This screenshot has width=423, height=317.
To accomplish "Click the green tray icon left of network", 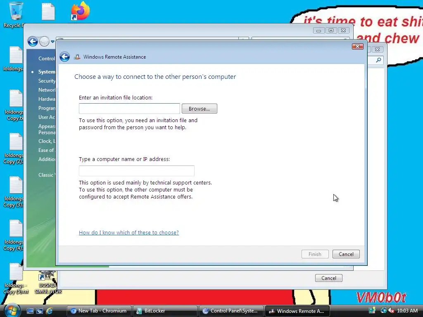I will (372, 310).
